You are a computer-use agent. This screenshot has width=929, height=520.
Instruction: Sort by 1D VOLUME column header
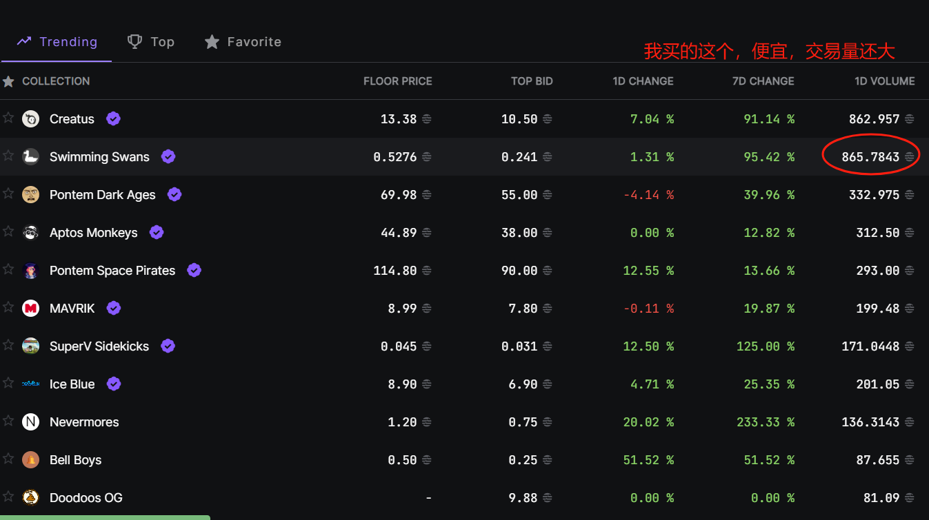(885, 81)
